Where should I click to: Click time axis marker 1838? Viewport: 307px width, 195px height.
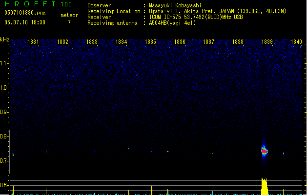(x=238, y=42)
